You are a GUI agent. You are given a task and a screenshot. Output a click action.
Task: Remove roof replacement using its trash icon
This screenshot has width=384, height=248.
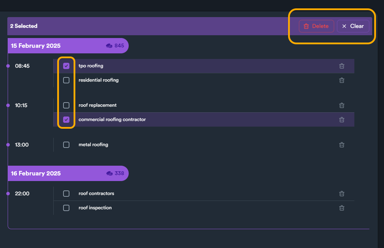(x=342, y=105)
